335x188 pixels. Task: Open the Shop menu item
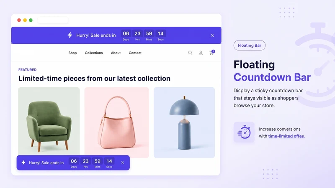click(x=72, y=53)
